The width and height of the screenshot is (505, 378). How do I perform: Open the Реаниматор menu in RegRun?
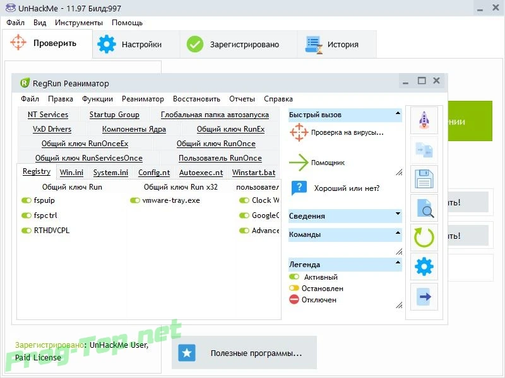(143, 99)
